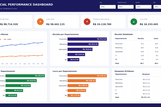Screen dimensions: 161x107
Task: Click Despesas Drilldown TI value R$ 3,2 mi
Action: tap(146, 90)
